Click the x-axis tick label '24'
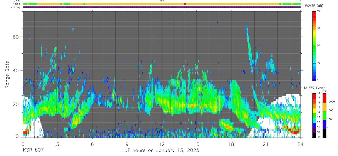 [301, 144]
